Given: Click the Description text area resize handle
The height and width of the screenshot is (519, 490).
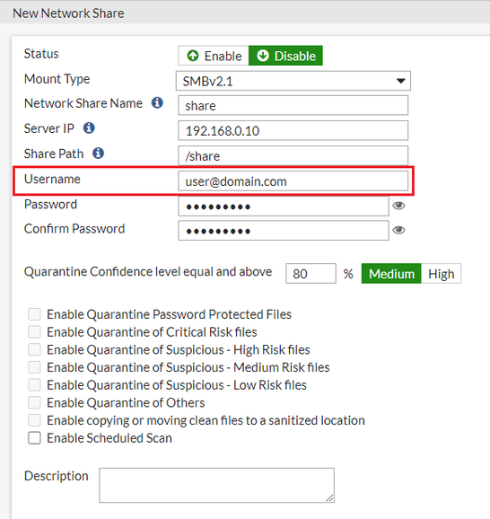Looking at the screenshot, I should click(x=329, y=498).
